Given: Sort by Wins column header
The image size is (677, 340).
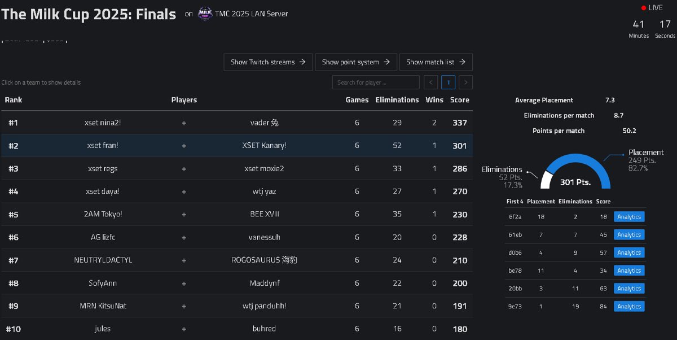Looking at the screenshot, I should [x=434, y=100].
